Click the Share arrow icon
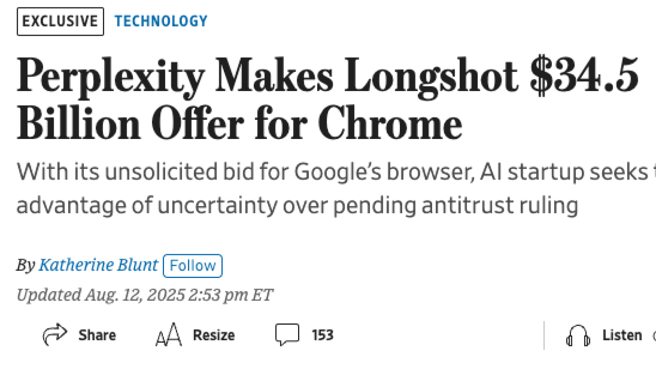This screenshot has height=369, width=656. [55, 335]
